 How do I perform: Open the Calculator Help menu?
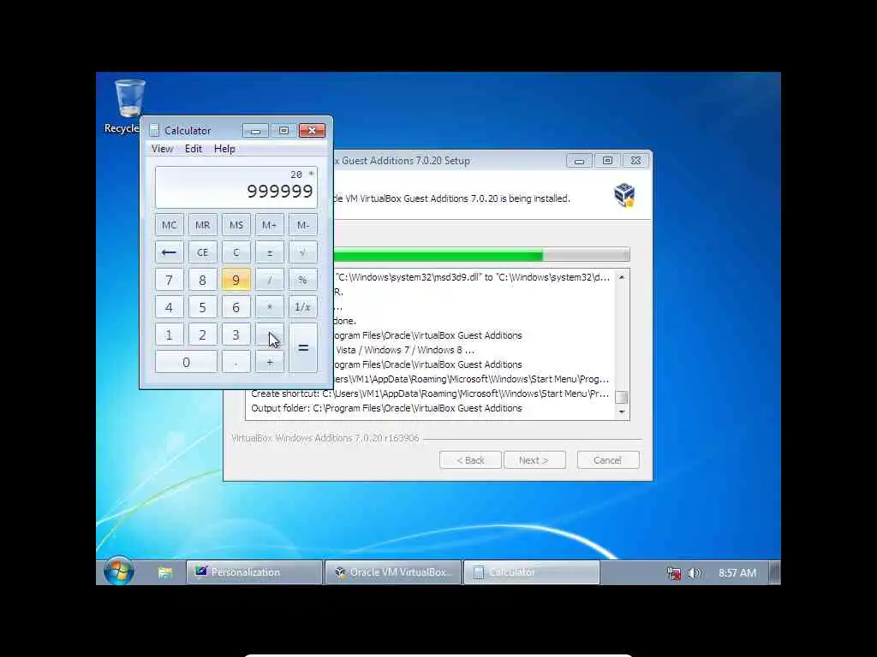coord(224,149)
